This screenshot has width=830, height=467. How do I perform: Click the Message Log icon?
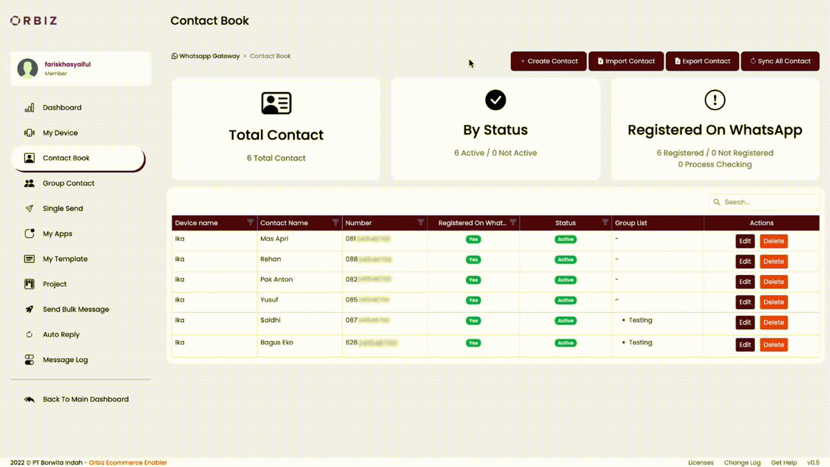click(29, 360)
